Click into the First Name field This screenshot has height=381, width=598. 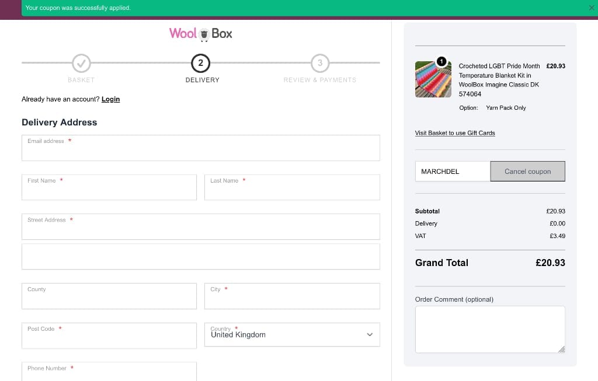(109, 187)
